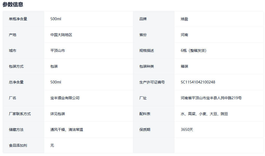Click the 单瓶净含量 label cell
The width and height of the screenshot is (265, 156).
pos(18,19)
